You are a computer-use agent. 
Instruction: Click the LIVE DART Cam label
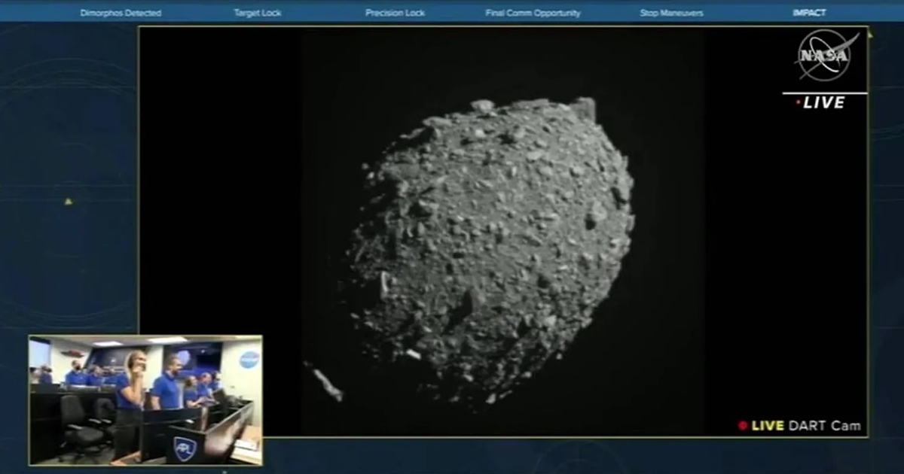[x=805, y=426]
